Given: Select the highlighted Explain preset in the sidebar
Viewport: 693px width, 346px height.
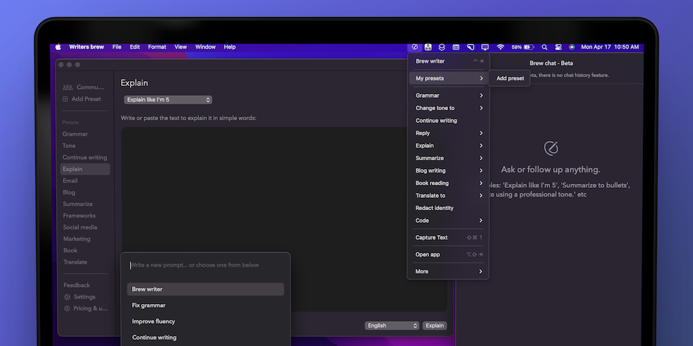Looking at the screenshot, I should click(x=85, y=169).
